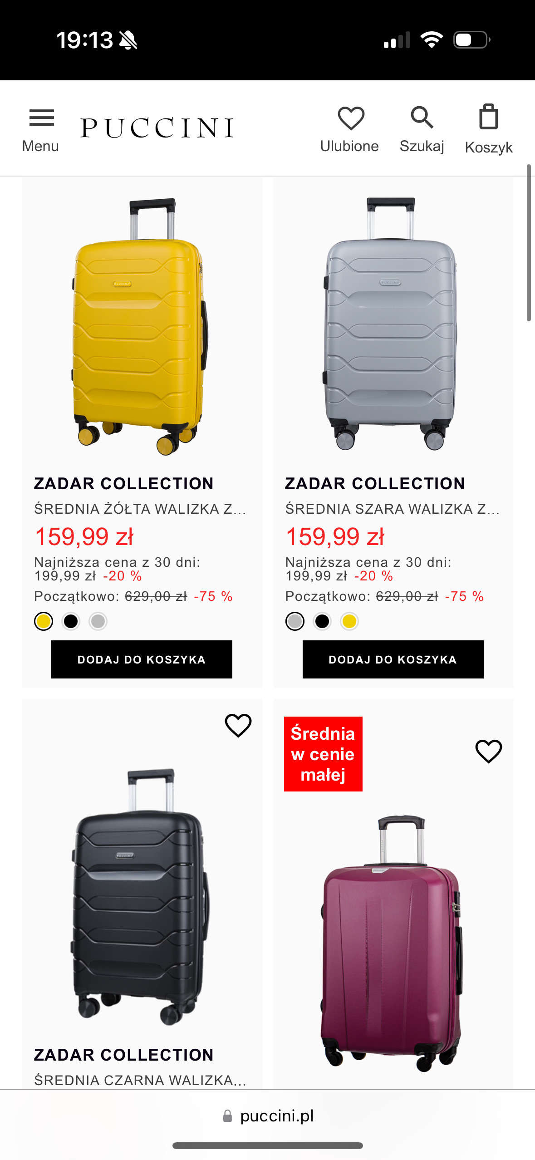This screenshot has height=1160, width=535.
Task: Open Średnia szara walizka product link
Action: click(392, 509)
